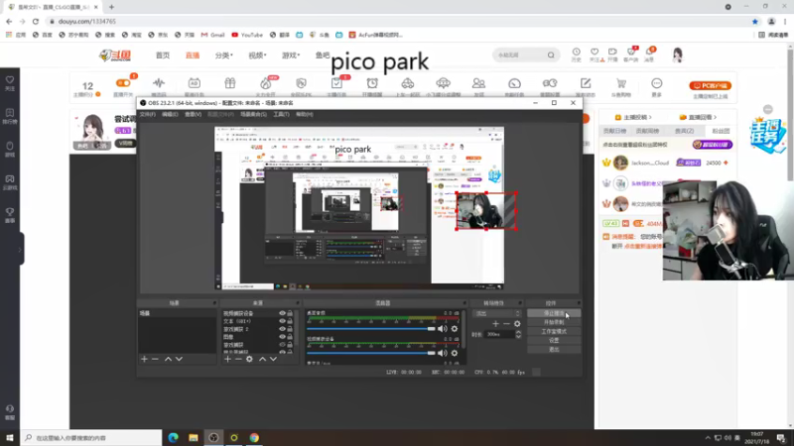Click the gift box icon in Douyu toolbar
Viewport: 794px width, 446px height.
[230, 83]
